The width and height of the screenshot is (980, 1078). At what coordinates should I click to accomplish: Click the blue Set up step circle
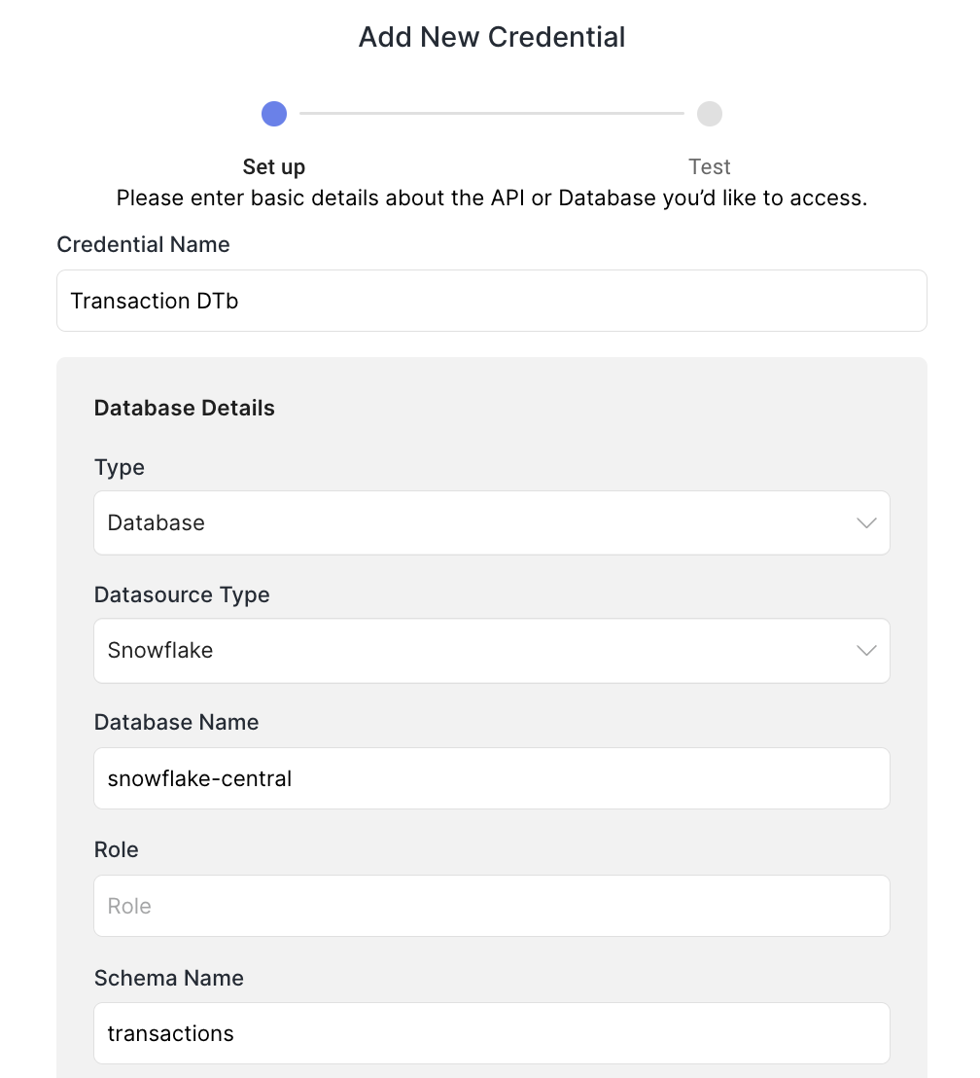[274, 114]
